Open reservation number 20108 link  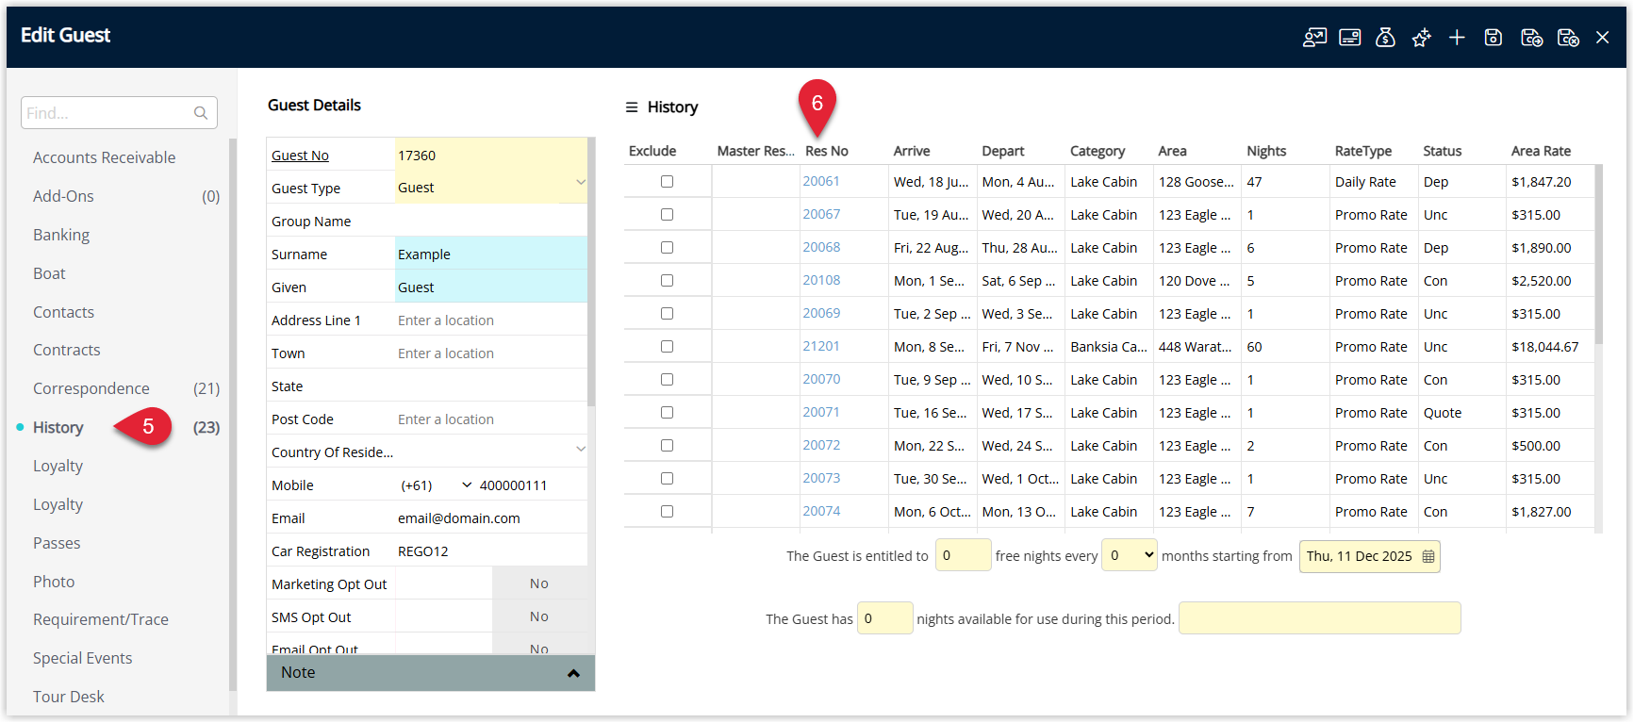(x=821, y=280)
